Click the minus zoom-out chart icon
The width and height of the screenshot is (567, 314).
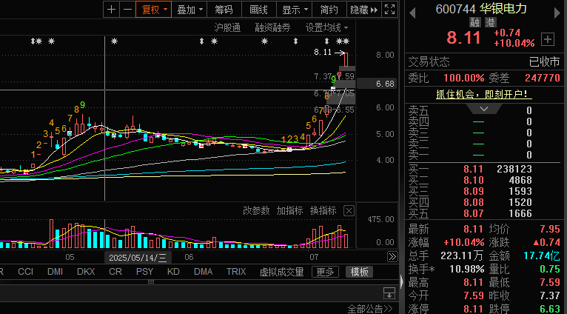127,10
